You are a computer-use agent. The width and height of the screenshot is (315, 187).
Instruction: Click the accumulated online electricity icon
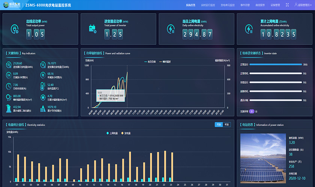249,29
